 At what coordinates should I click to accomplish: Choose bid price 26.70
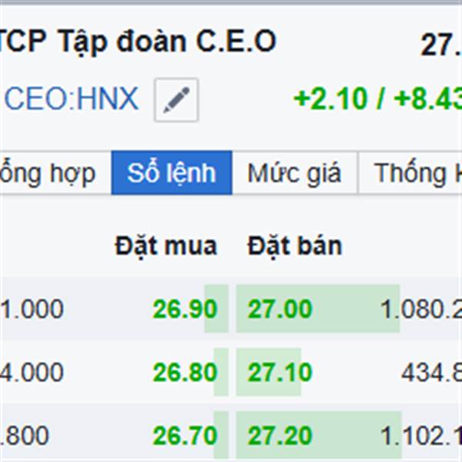point(185,437)
